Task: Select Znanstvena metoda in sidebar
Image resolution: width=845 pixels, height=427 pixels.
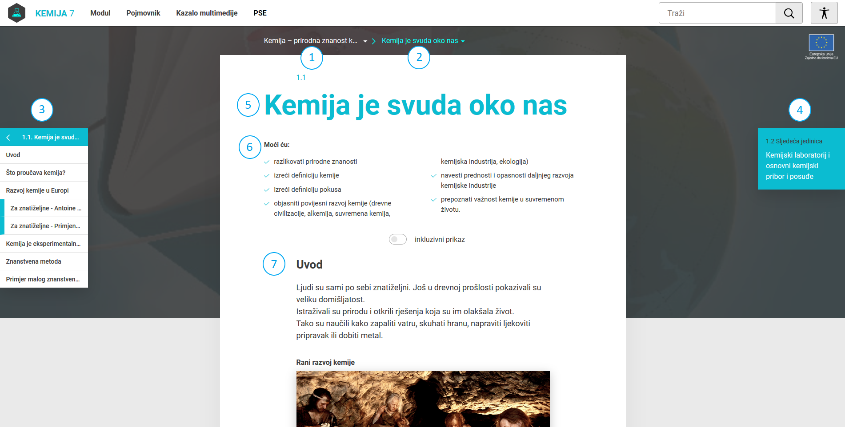Action: [x=44, y=261]
